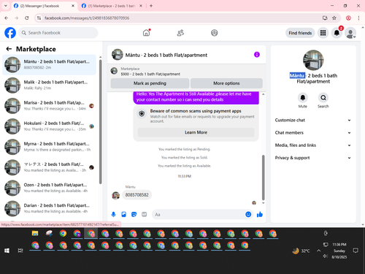Image resolution: width=365 pixels, height=274 pixels.
Task: Close the Messenger browser tab
Action: click(73, 6)
